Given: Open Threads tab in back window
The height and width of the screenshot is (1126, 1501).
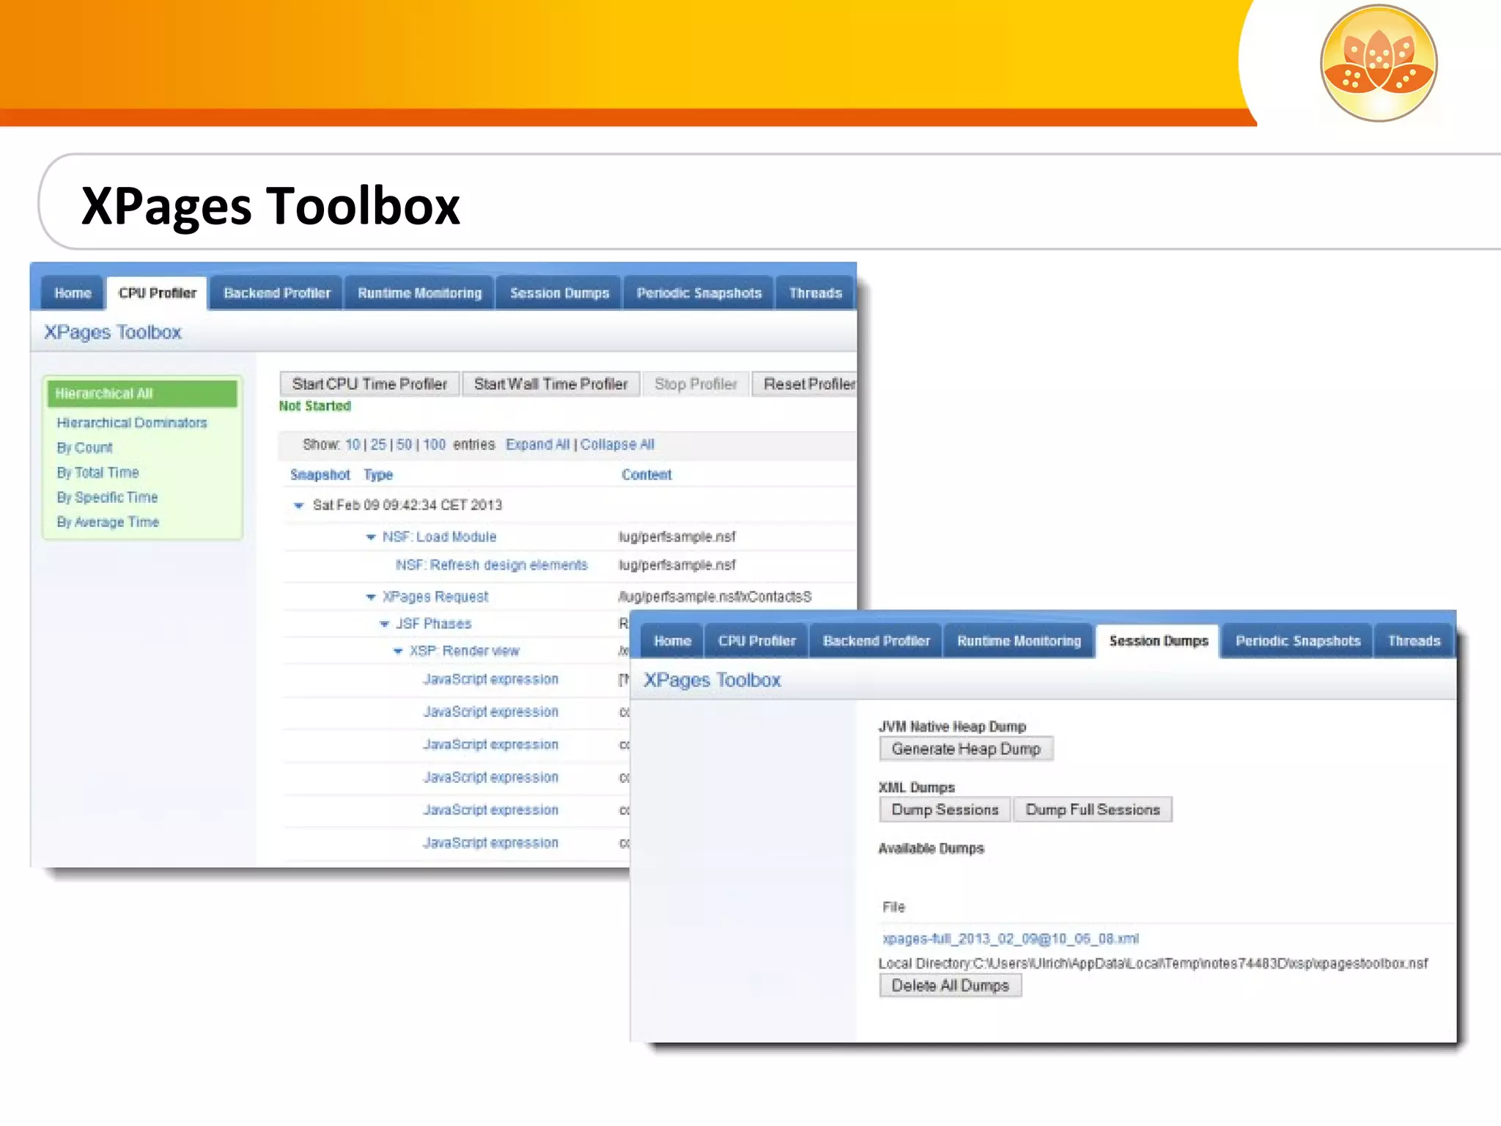Looking at the screenshot, I should click(815, 293).
